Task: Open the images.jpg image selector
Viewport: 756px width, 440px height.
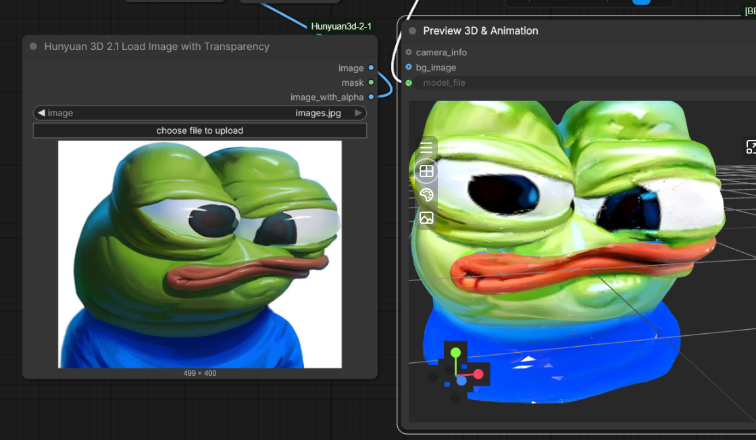Action: click(199, 112)
